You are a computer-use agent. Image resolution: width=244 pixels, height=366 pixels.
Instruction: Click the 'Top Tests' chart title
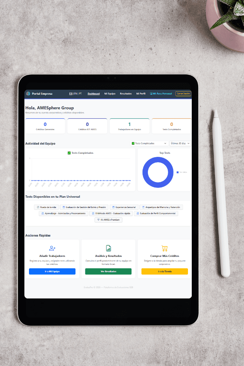(x=165, y=153)
